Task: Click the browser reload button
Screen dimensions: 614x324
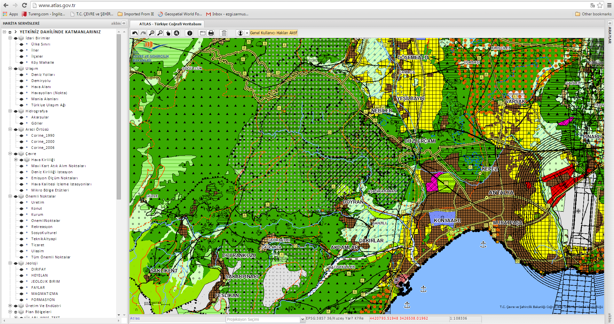Action: point(24,5)
